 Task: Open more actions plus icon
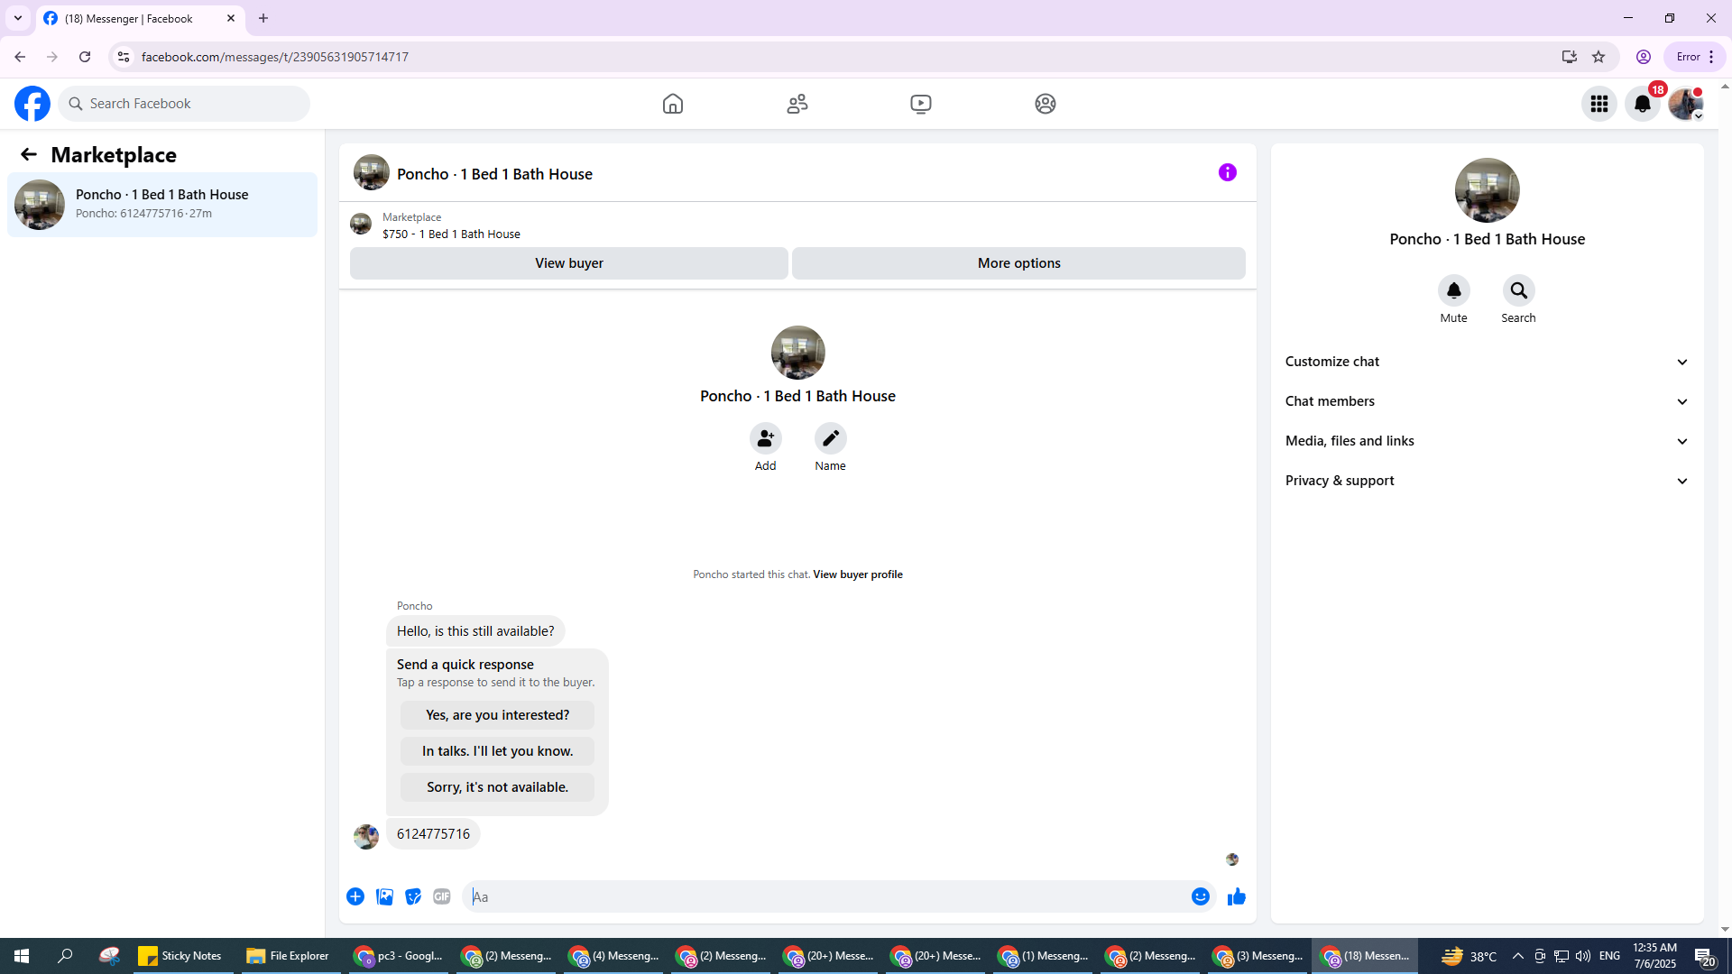(355, 896)
